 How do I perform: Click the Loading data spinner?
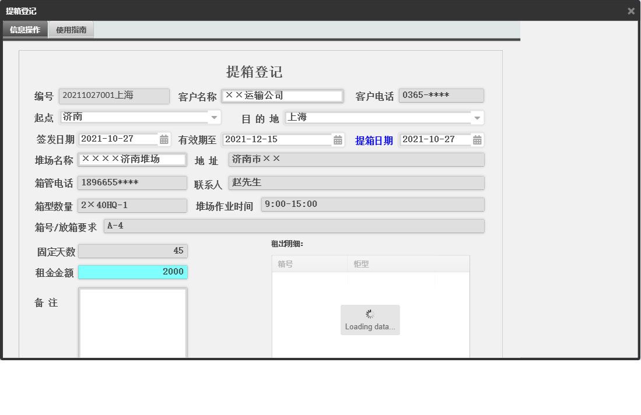pos(370,319)
